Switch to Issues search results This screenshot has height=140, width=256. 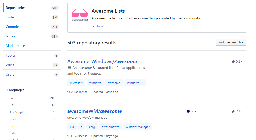click(x=32, y=36)
